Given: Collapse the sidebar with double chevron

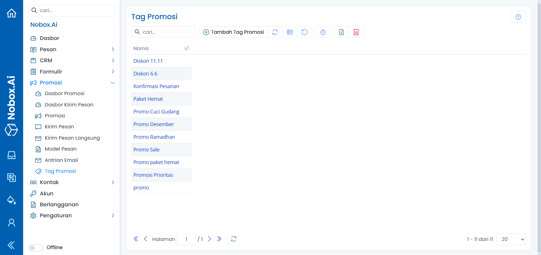Looking at the screenshot, I should point(12,245).
